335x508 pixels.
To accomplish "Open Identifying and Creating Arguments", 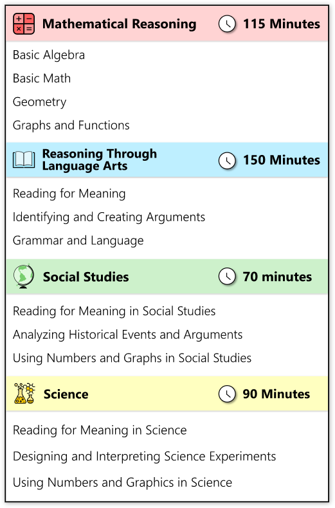I will pos(109,217).
